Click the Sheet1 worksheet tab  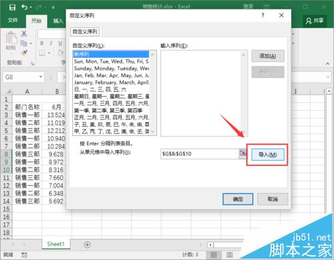pos(55,244)
